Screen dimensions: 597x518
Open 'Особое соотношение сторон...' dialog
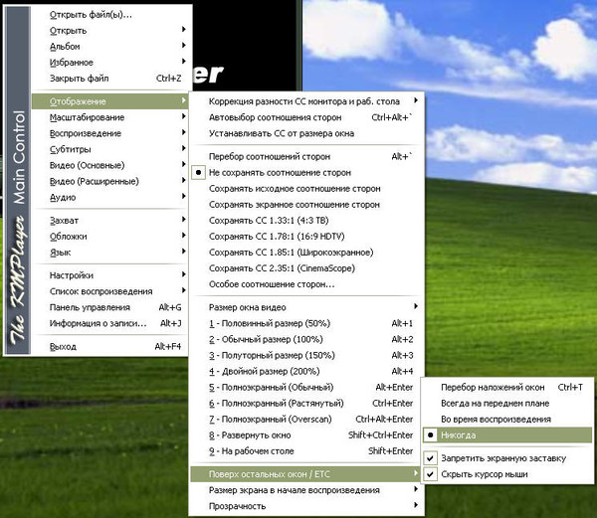[306, 284]
